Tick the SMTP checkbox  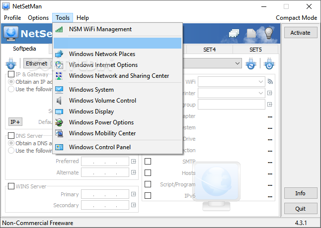[x=148, y=161]
